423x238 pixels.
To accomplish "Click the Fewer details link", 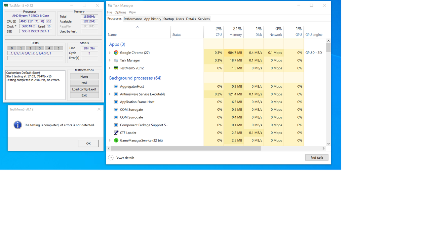I will 125,158.
